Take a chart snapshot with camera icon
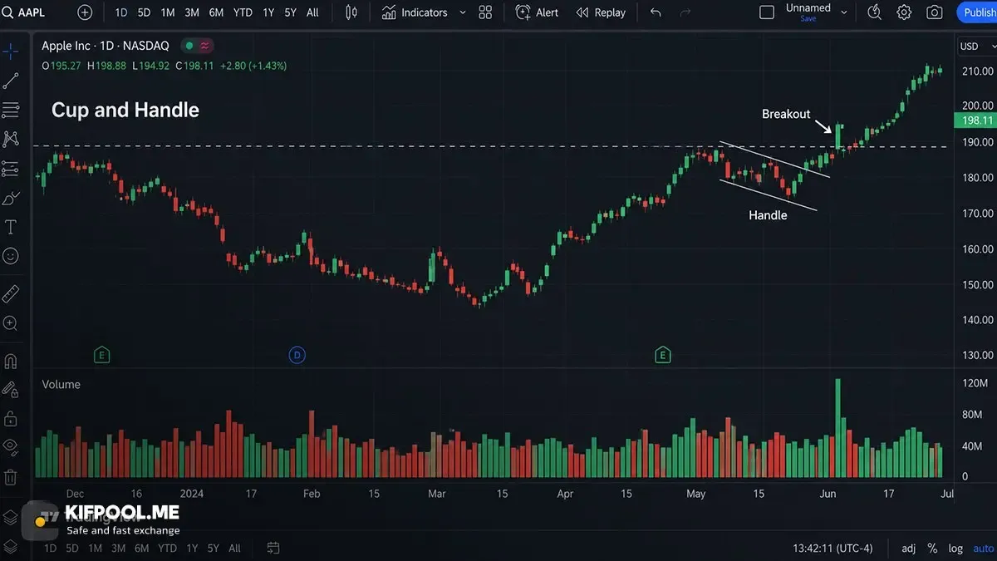This screenshot has width=997, height=561. 935,12
